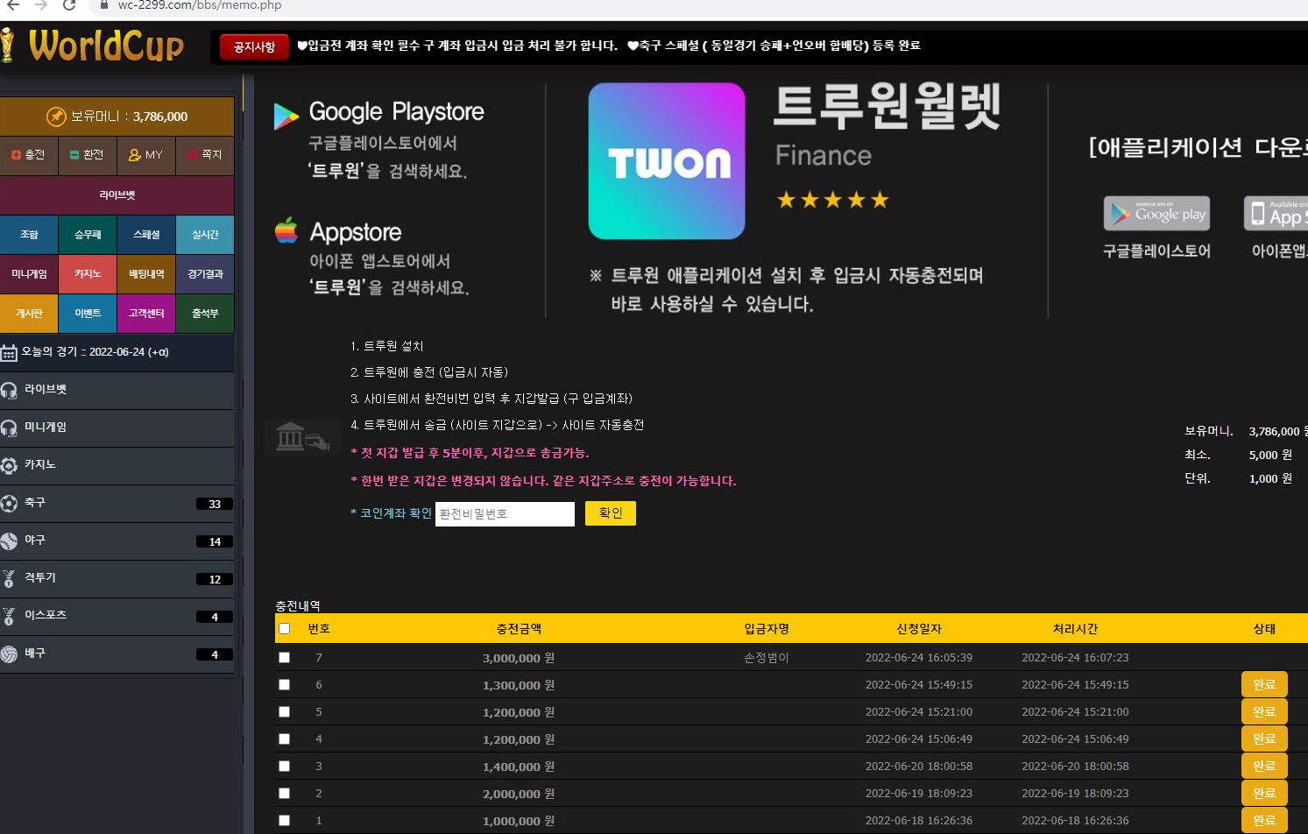Click the yellow 확인 button
Image resolution: width=1308 pixels, height=834 pixels.
pyautogui.click(x=611, y=513)
